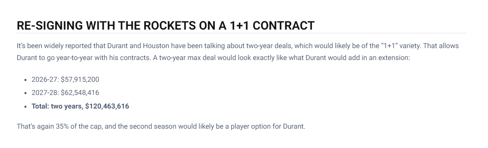Screen dimensions: 488x148
Task: Click the bold Total two years line
Action: 80,106
